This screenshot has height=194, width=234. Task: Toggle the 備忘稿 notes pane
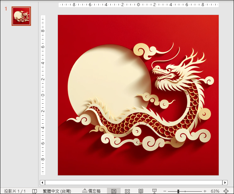(x=91, y=191)
